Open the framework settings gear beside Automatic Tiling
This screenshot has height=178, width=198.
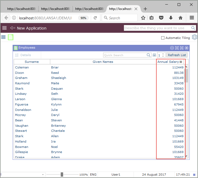tap(194, 38)
